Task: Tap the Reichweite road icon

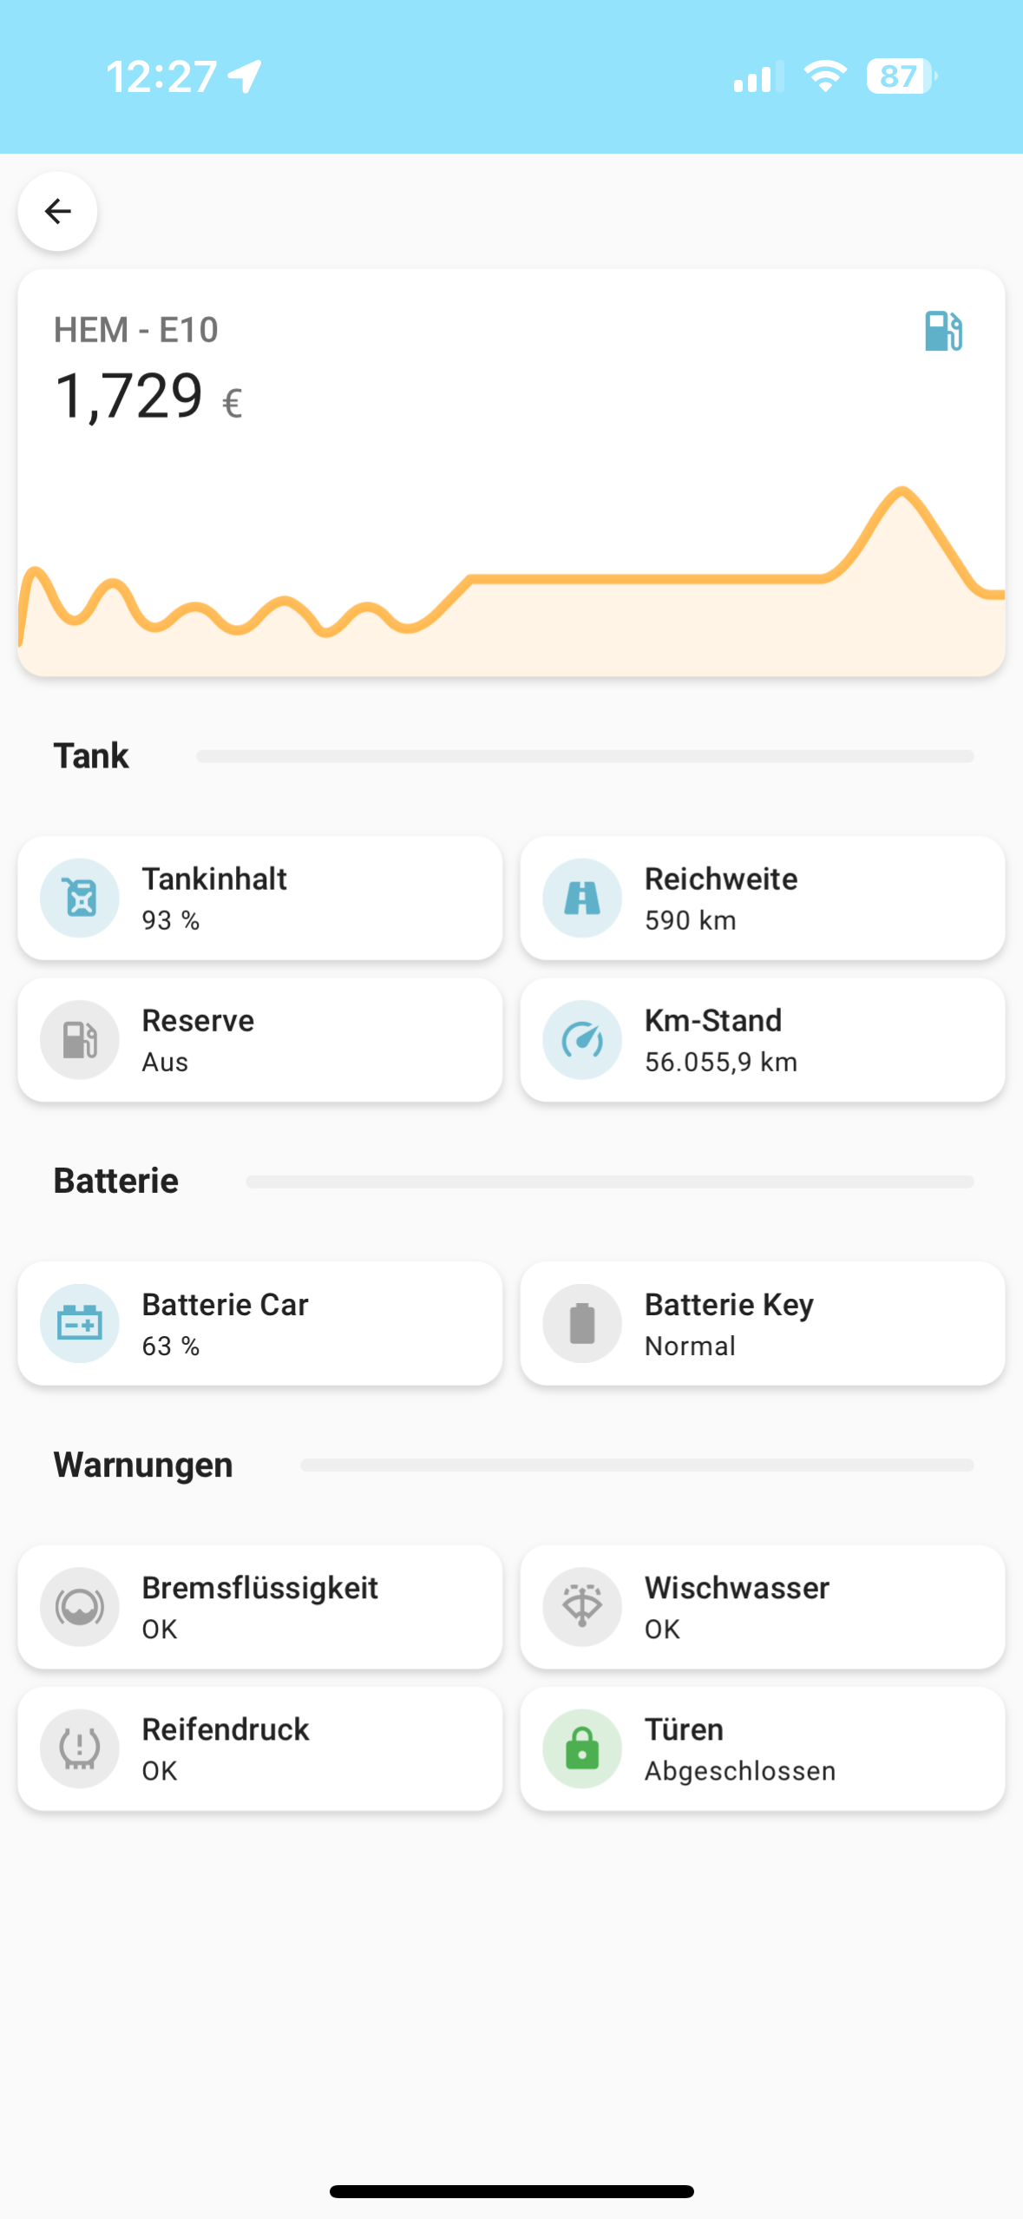Action: [x=582, y=898]
